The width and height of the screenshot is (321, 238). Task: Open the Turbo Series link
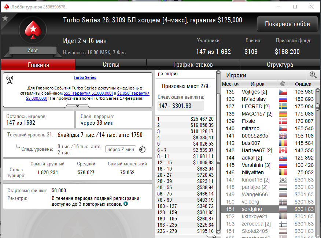(x=85, y=77)
